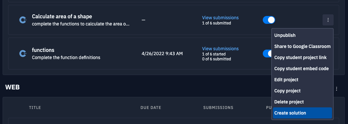Open the three-dot menu for Calculate area of a shape

pos(328,20)
